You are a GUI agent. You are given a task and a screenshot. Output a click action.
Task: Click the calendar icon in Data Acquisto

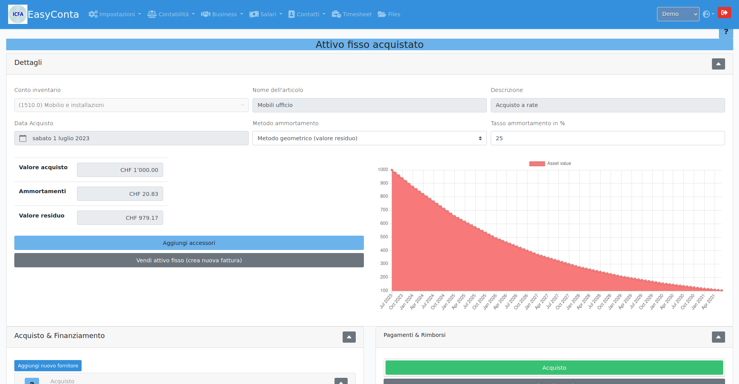click(x=23, y=138)
